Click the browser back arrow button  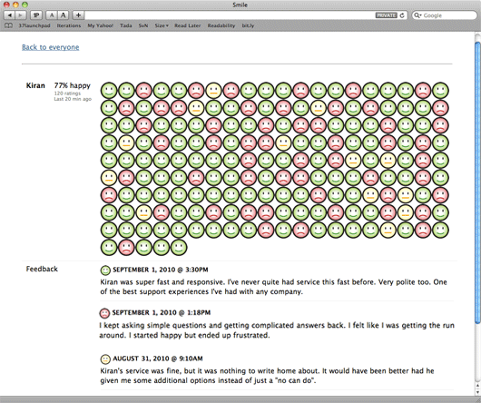coord(9,15)
